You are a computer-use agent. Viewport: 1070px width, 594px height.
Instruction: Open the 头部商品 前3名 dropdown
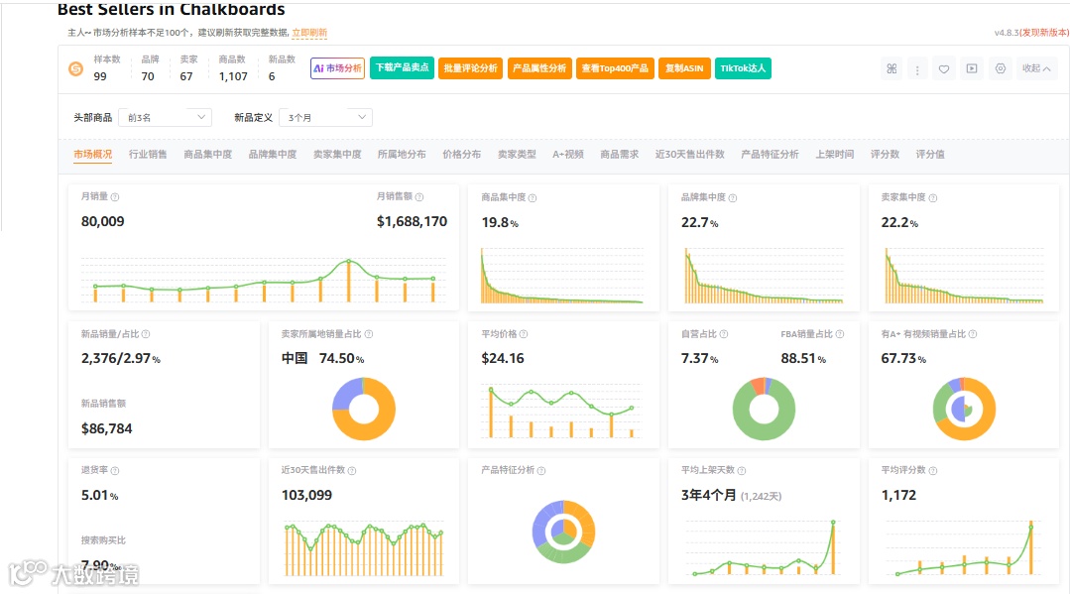166,117
